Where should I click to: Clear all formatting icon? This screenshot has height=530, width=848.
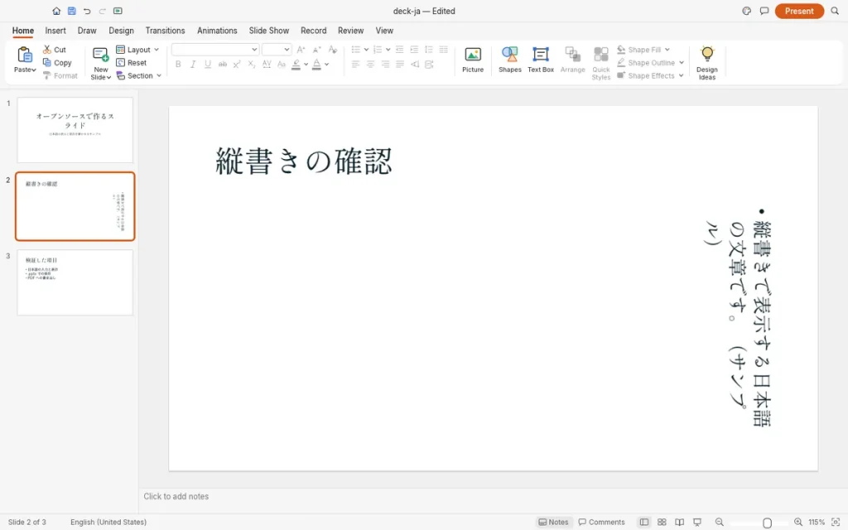pos(333,49)
